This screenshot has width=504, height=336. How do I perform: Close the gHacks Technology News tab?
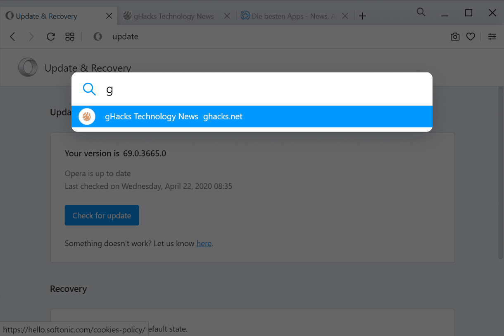(227, 16)
